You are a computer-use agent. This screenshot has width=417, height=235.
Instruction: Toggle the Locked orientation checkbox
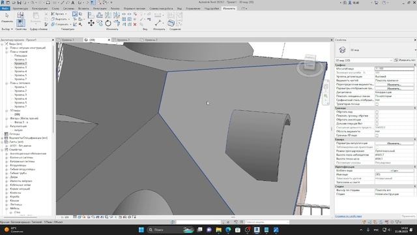[377, 147]
